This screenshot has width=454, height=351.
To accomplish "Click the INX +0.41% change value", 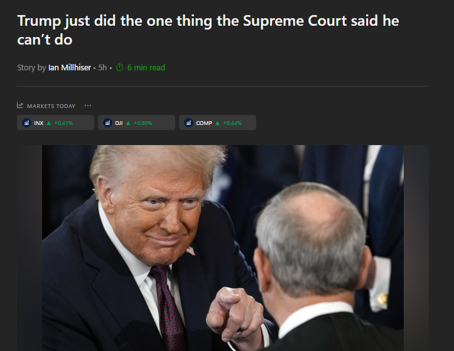I will [63, 123].
